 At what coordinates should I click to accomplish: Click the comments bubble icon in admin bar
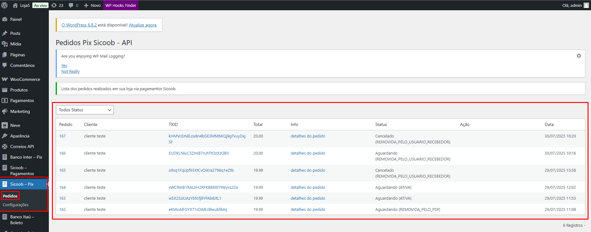click(73, 5)
